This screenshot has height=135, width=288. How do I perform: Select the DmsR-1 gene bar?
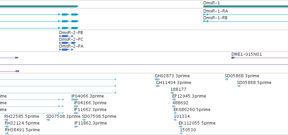tap(246, 6)
